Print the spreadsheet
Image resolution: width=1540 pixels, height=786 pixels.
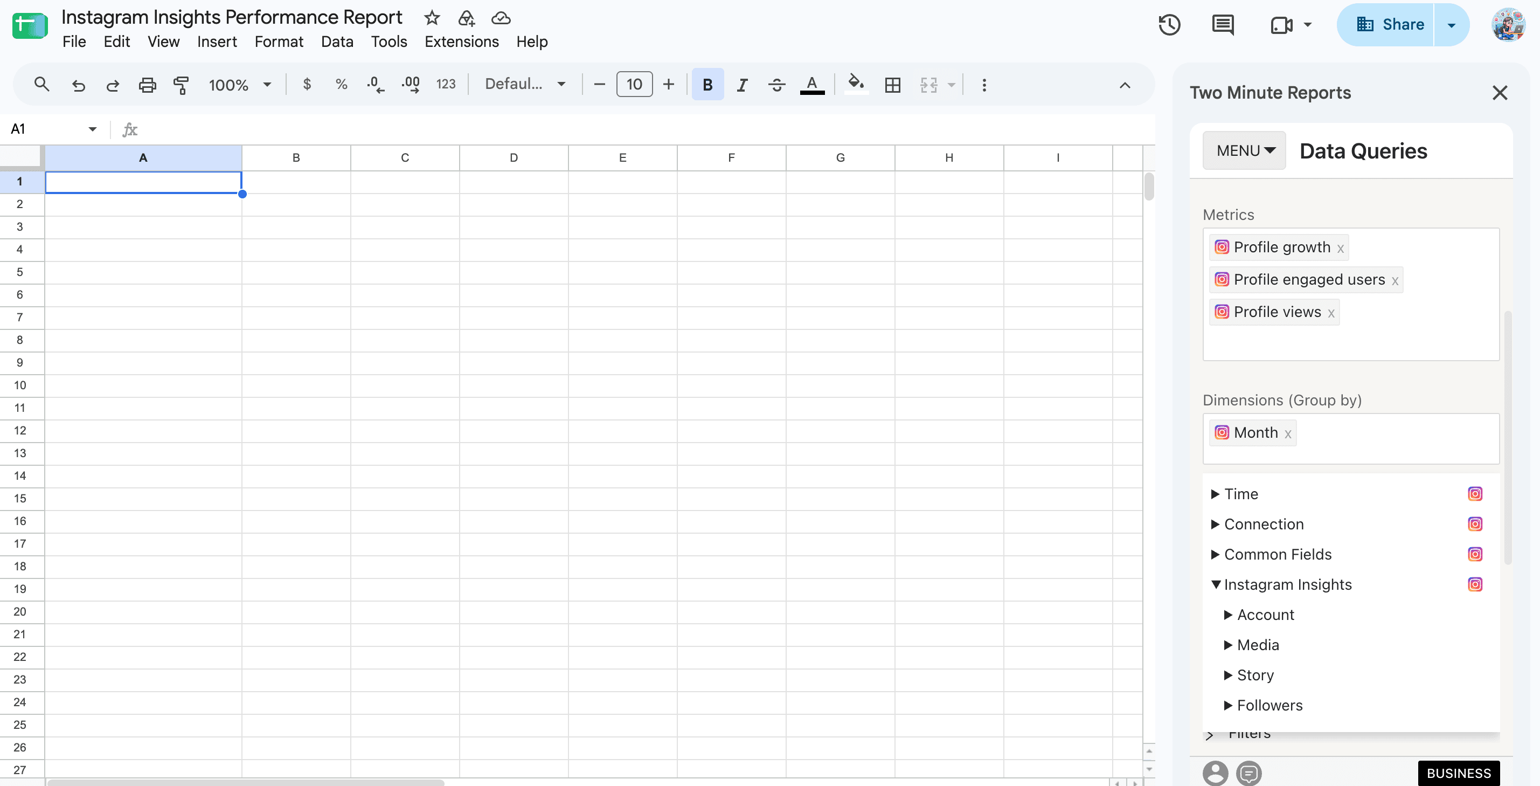147,85
